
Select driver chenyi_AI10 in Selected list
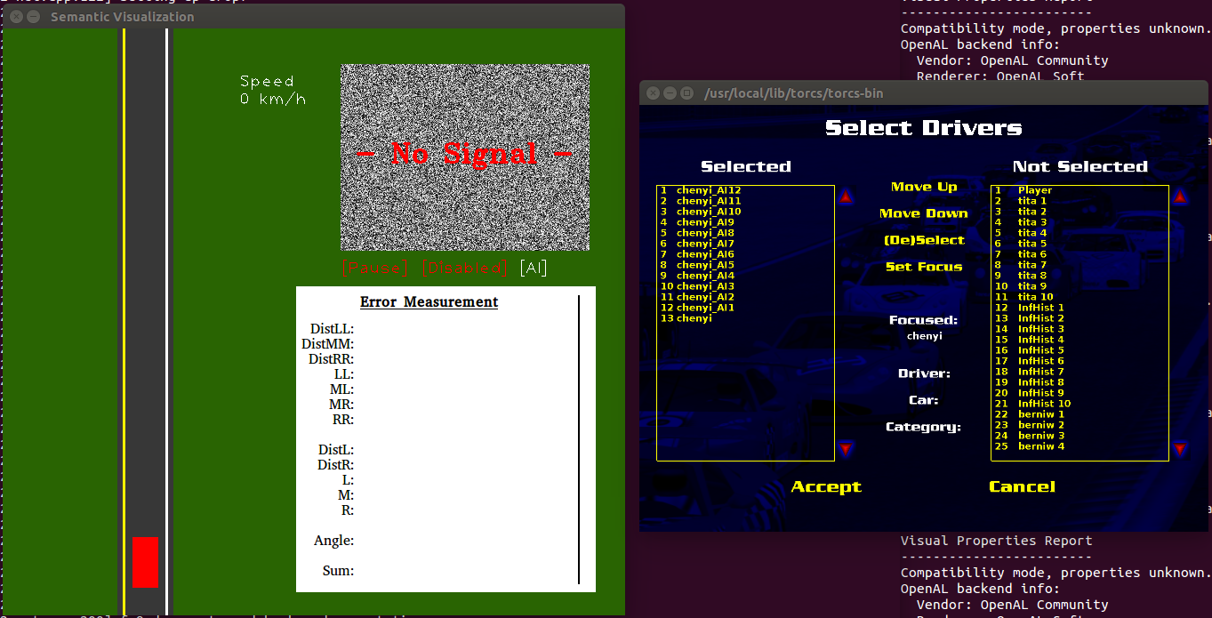(x=745, y=212)
